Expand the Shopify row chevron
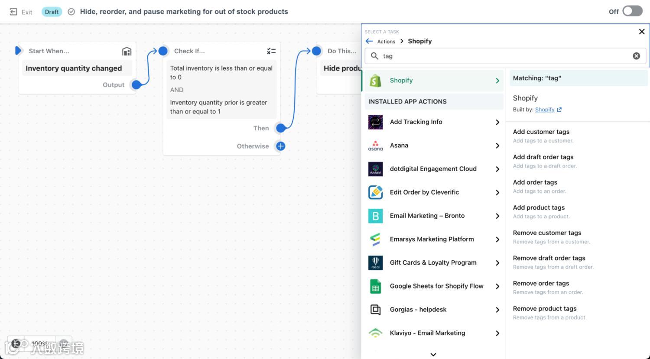 pos(497,81)
